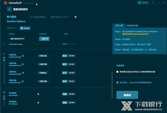Toggle the first No Reload switch
The height and width of the screenshot is (113, 167).
point(39,94)
